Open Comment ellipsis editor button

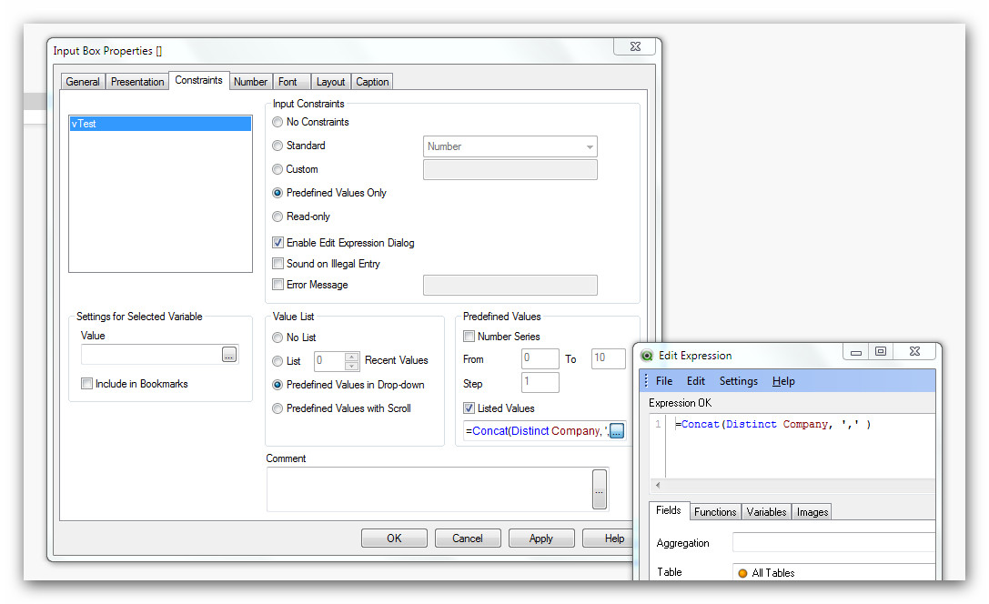[x=600, y=489]
